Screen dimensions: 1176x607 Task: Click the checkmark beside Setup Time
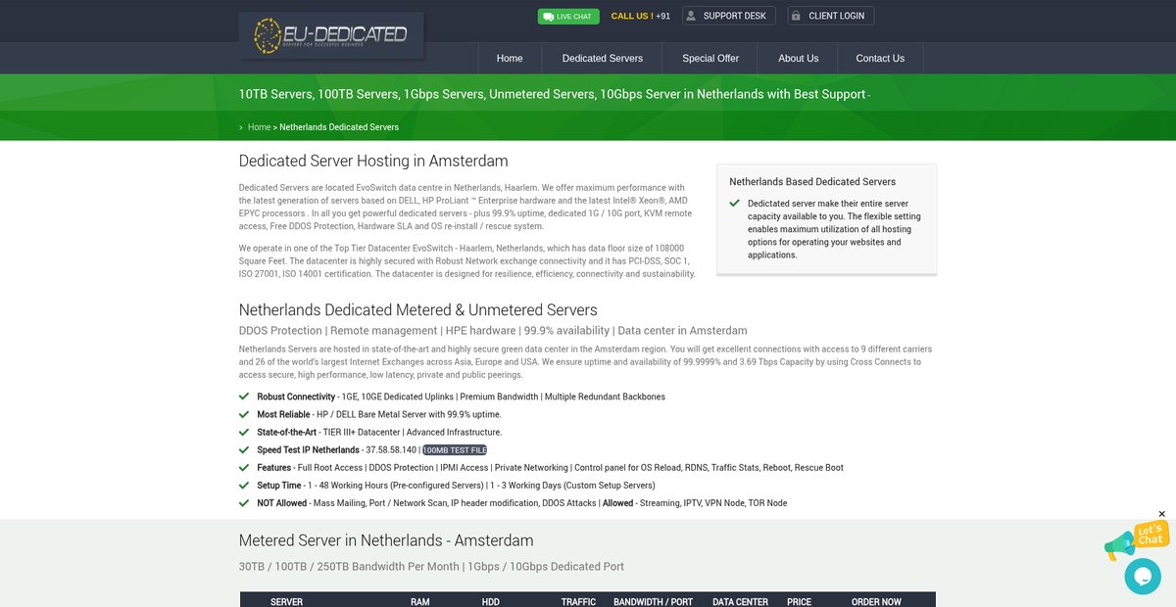tap(244, 485)
